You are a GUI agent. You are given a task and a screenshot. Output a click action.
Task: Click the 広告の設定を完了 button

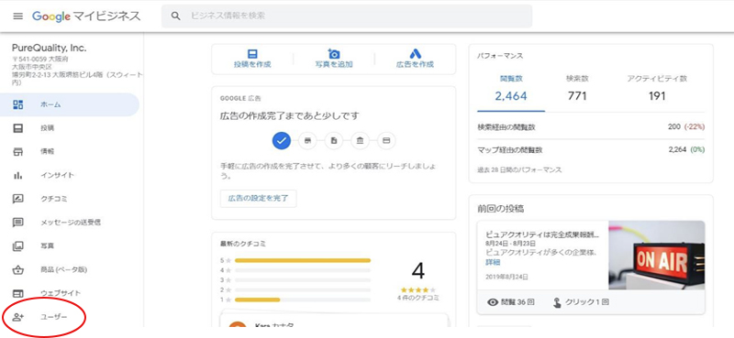pyautogui.click(x=259, y=198)
